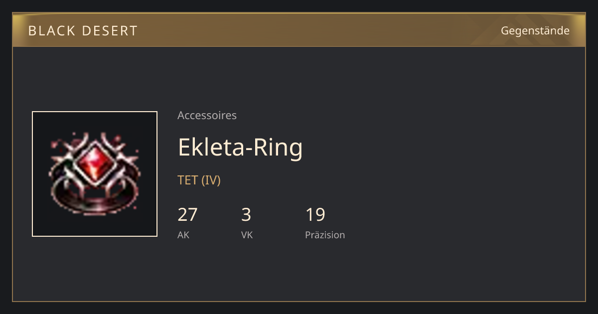This screenshot has width=598, height=314.
Task: Click the Präzision stat label
Action: coord(325,235)
